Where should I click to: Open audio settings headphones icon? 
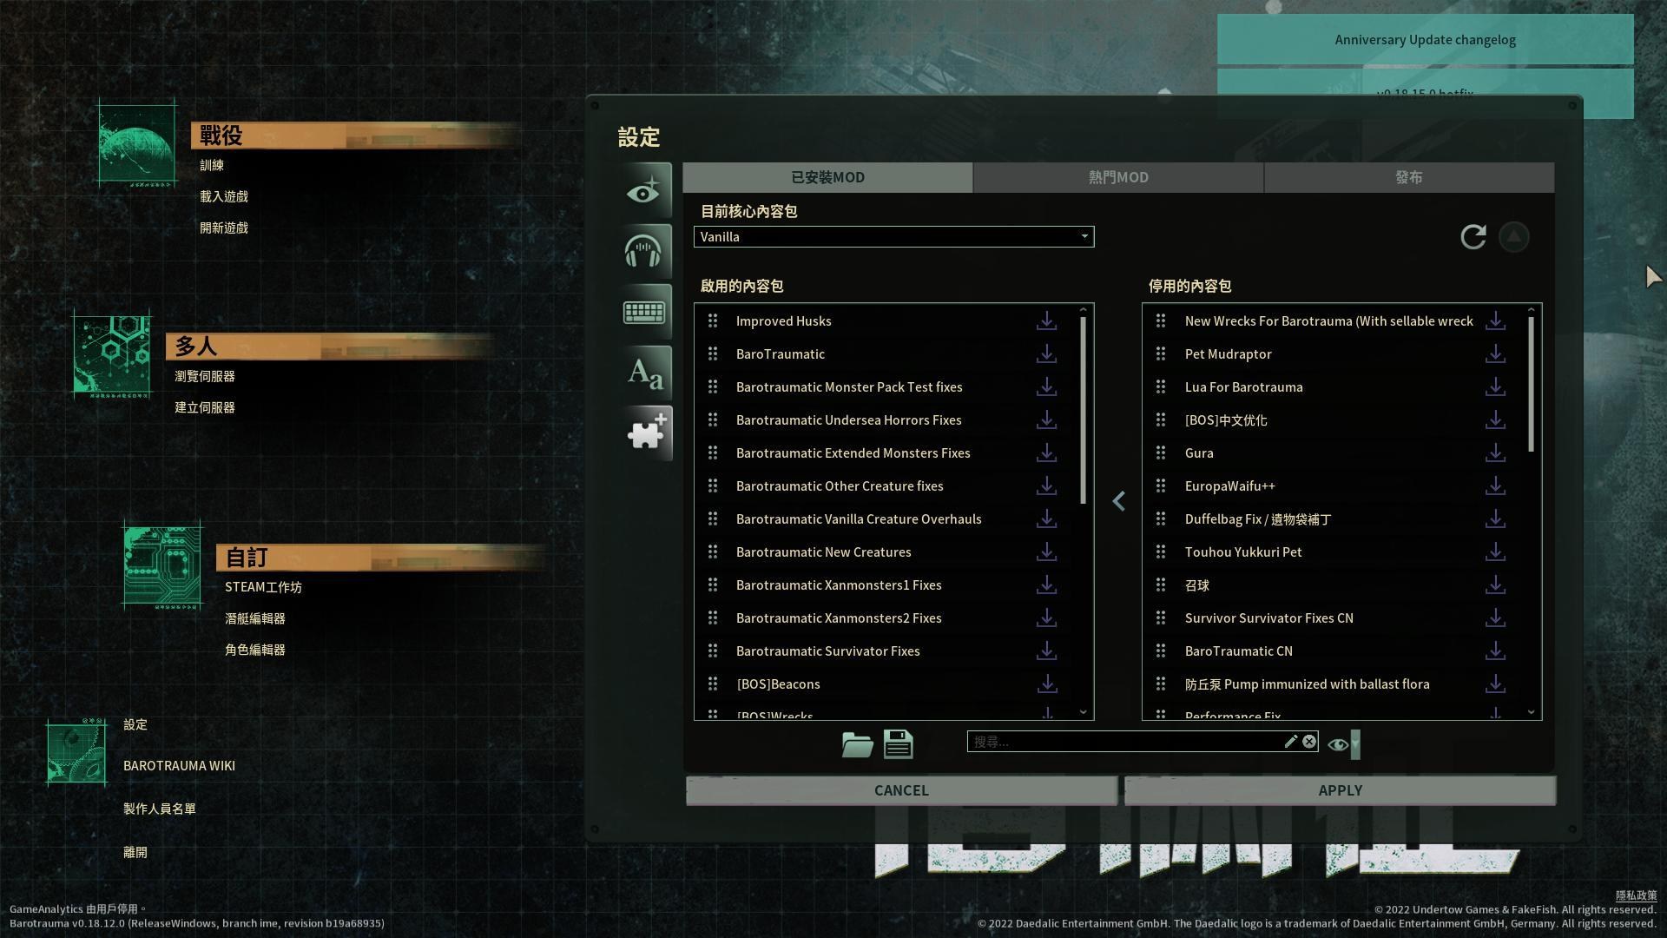pyautogui.click(x=644, y=251)
